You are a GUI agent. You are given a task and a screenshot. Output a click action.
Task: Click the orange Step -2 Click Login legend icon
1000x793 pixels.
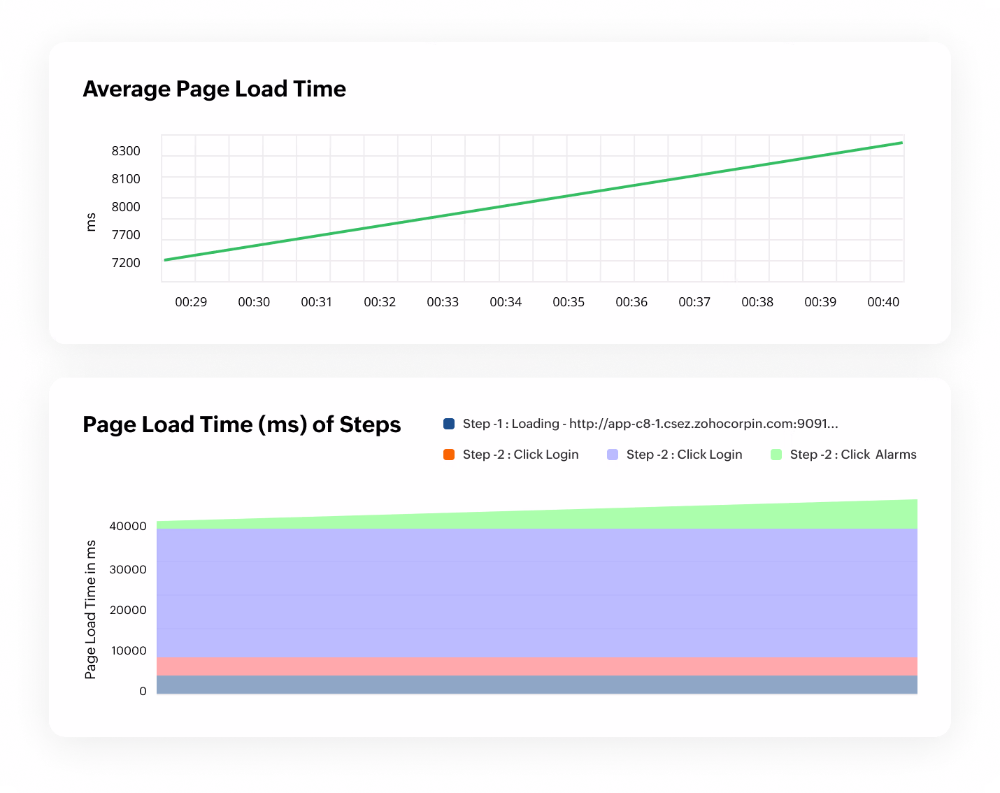(450, 454)
